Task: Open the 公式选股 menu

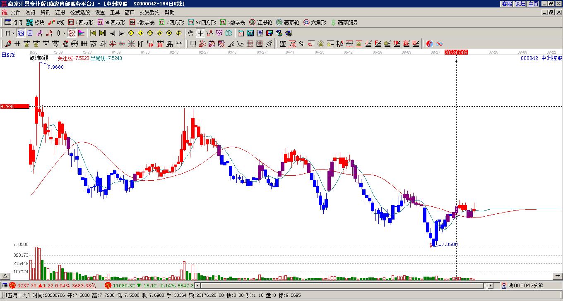Action: coord(80,13)
